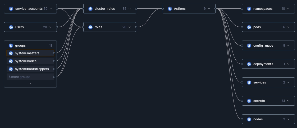297x128 pixels.
Task: Click the Kubernetes icon on deployments node
Action: 249,64
